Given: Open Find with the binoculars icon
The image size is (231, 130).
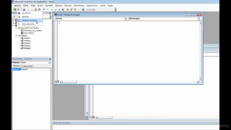Looking at the screenshot, I should (x=39, y=10).
